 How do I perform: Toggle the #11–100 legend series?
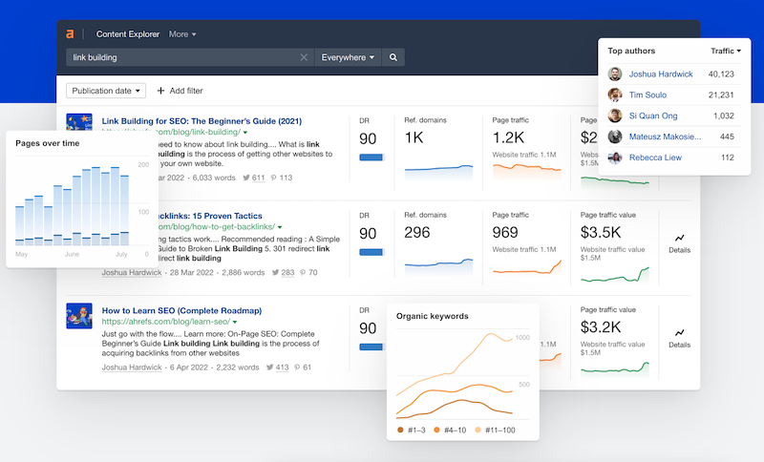click(495, 430)
